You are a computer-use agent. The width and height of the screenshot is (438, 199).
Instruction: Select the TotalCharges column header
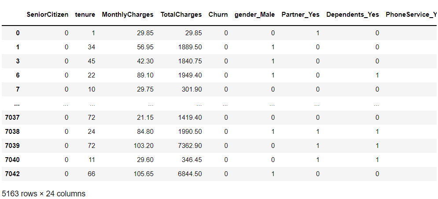(x=181, y=15)
